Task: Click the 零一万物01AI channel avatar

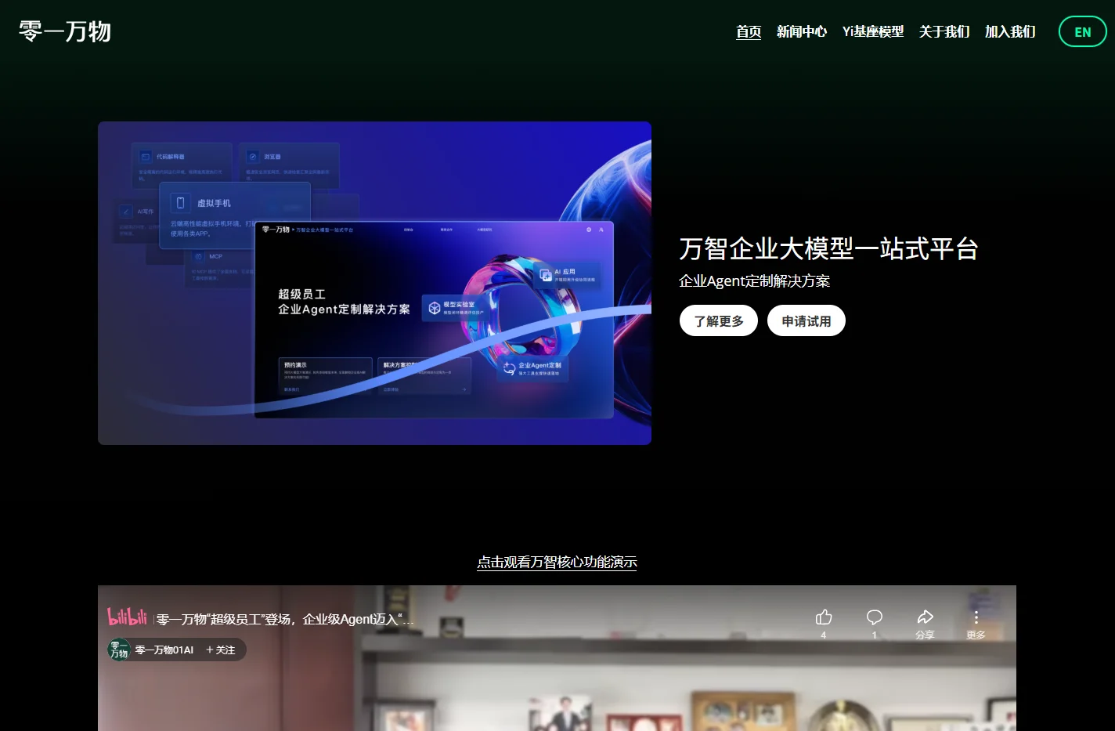Action: pyautogui.click(x=119, y=650)
